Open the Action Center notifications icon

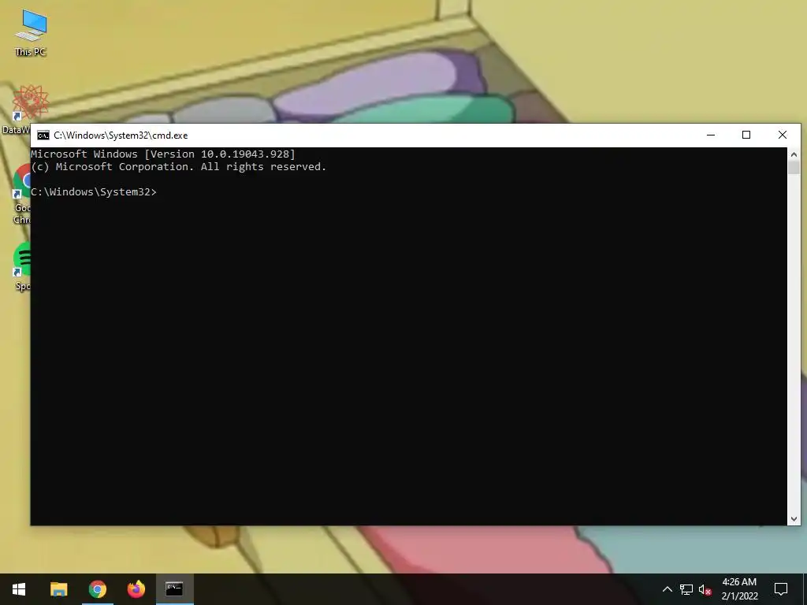click(781, 589)
